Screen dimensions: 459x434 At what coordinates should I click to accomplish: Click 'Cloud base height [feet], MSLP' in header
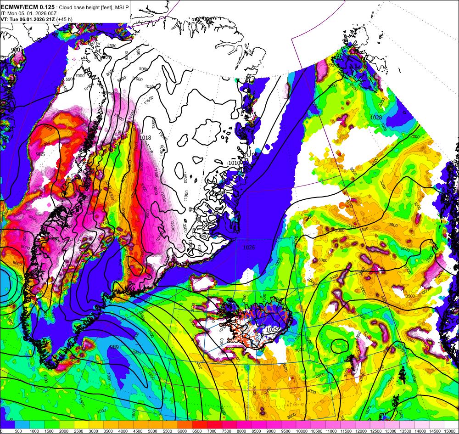point(94,7)
